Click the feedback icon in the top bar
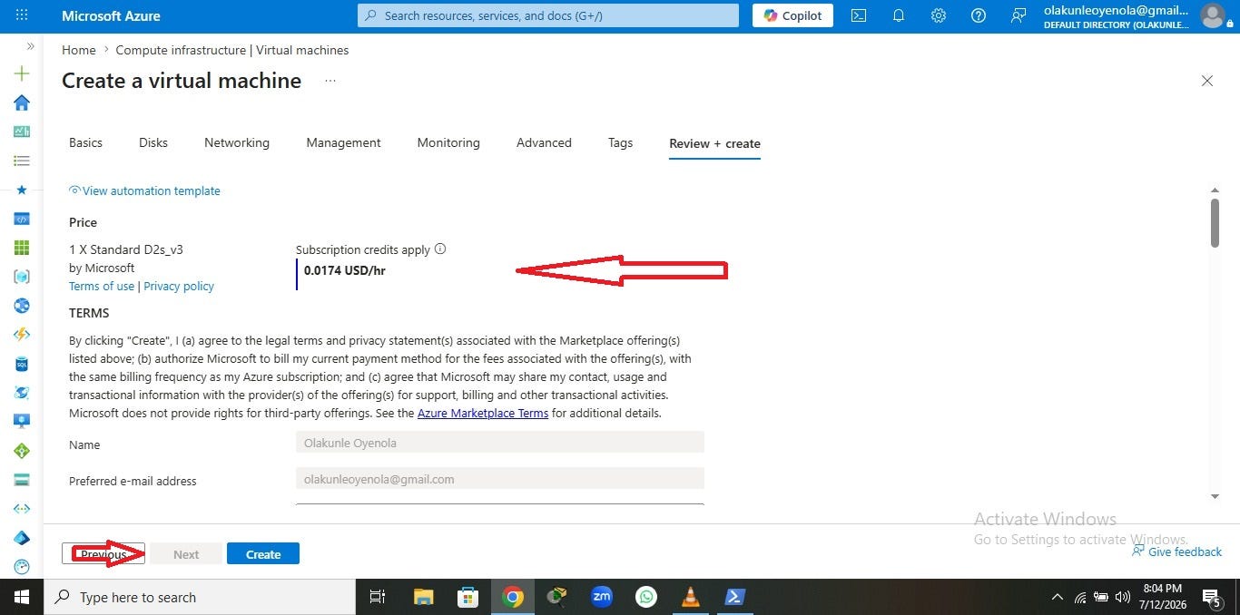1240x615 pixels. point(1019,15)
